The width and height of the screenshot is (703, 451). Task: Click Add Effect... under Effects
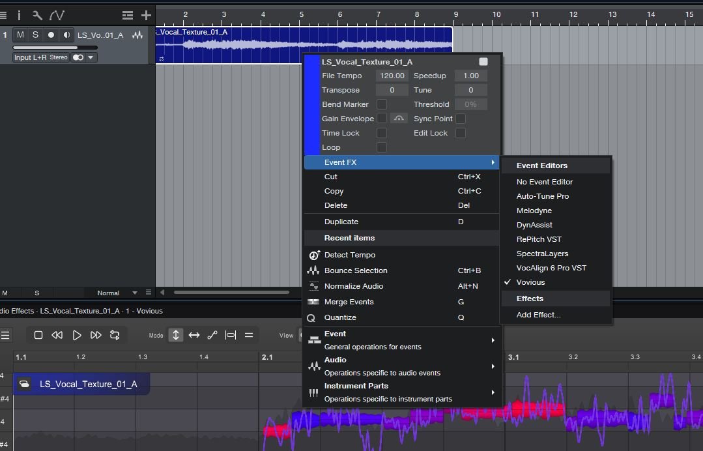pyautogui.click(x=538, y=315)
